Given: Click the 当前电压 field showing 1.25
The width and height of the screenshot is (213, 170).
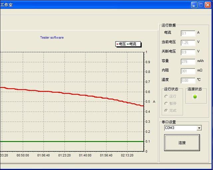Looking at the screenshot, I should (x=188, y=42).
